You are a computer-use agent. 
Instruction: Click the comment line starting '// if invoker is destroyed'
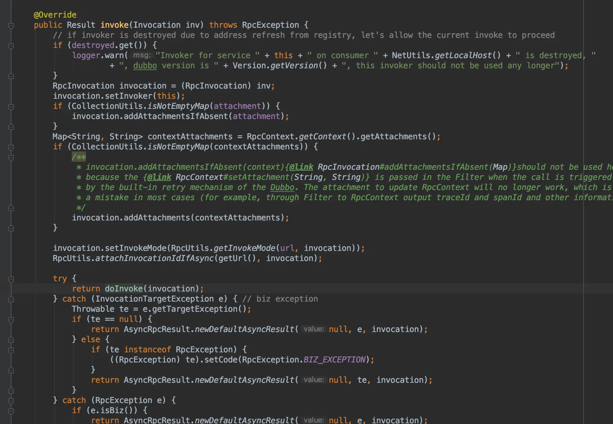click(304, 35)
